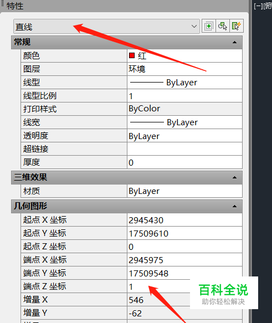
Task: Select the 起点 X 坐标 label
Action: [45, 220]
